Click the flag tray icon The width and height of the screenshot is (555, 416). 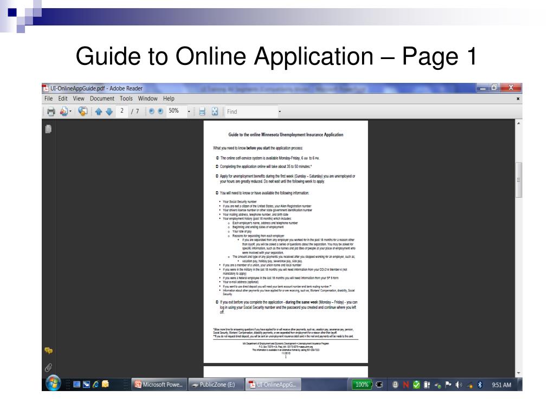click(448, 385)
